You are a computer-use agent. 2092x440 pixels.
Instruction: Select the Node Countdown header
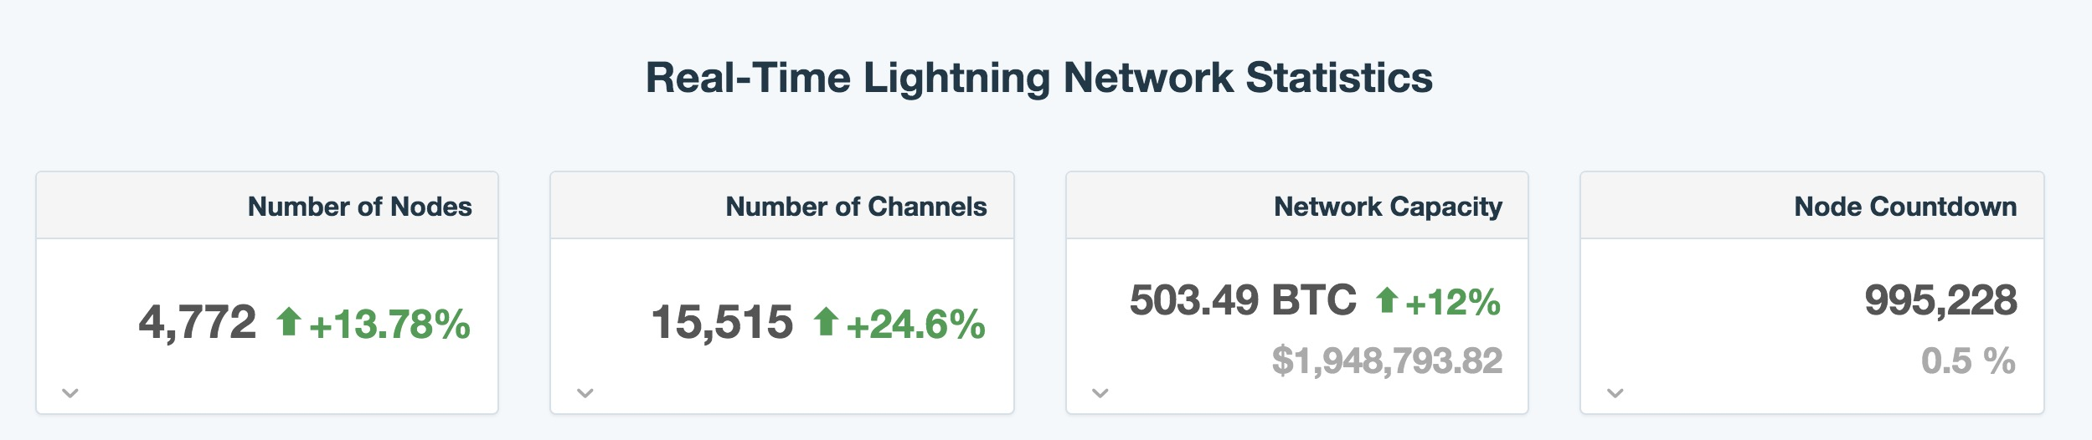pos(1905,207)
